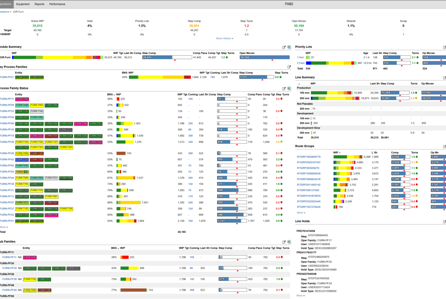Open route group RTGRP1852858779

click(309, 157)
